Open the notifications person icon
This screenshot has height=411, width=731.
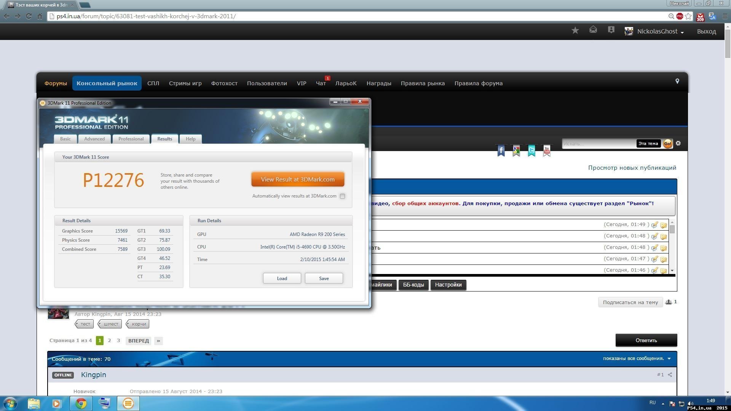point(611,30)
